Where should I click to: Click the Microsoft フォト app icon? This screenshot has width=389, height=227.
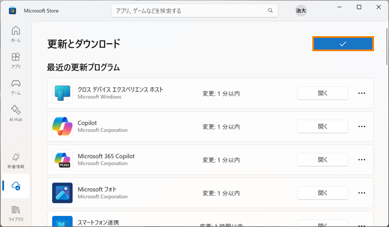[x=62, y=193]
